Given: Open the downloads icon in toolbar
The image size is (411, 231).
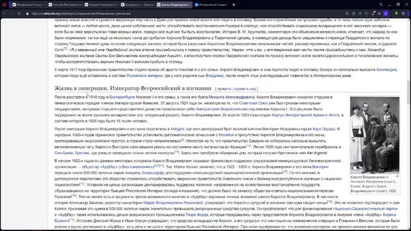Looking at the screenshot, I should pyautogui.click(x=372, y=13).
